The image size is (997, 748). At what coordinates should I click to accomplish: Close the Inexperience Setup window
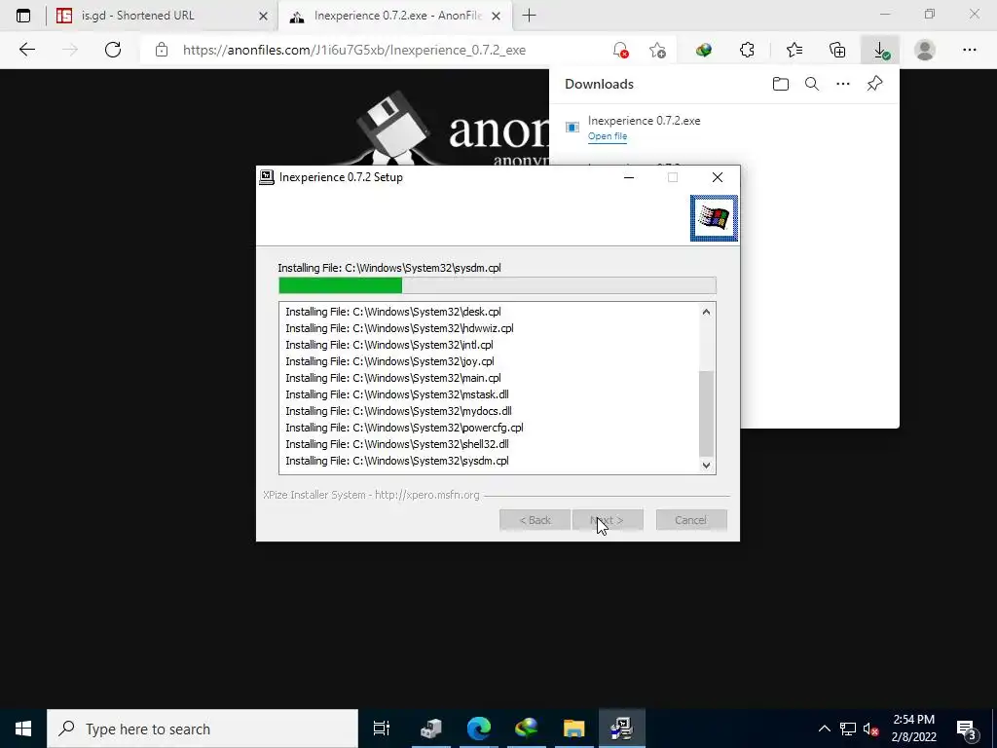[718, 177]
